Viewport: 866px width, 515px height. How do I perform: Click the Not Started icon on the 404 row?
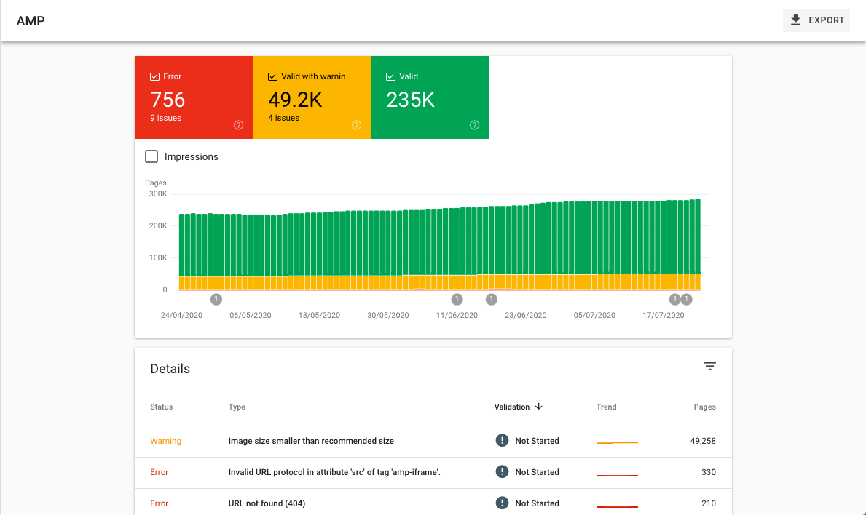[x=502, y=503]
